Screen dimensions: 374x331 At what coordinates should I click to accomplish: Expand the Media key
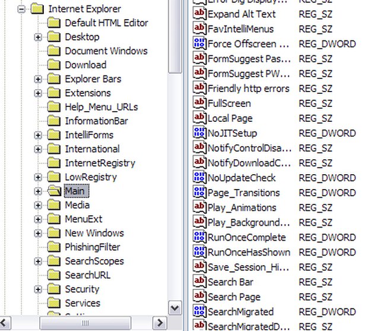click(x=38, y=205)
